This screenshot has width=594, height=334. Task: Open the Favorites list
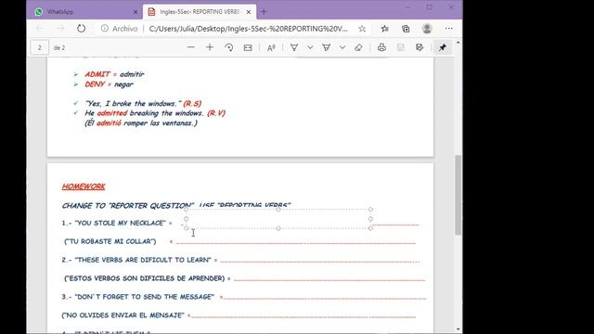coord(385,29)
